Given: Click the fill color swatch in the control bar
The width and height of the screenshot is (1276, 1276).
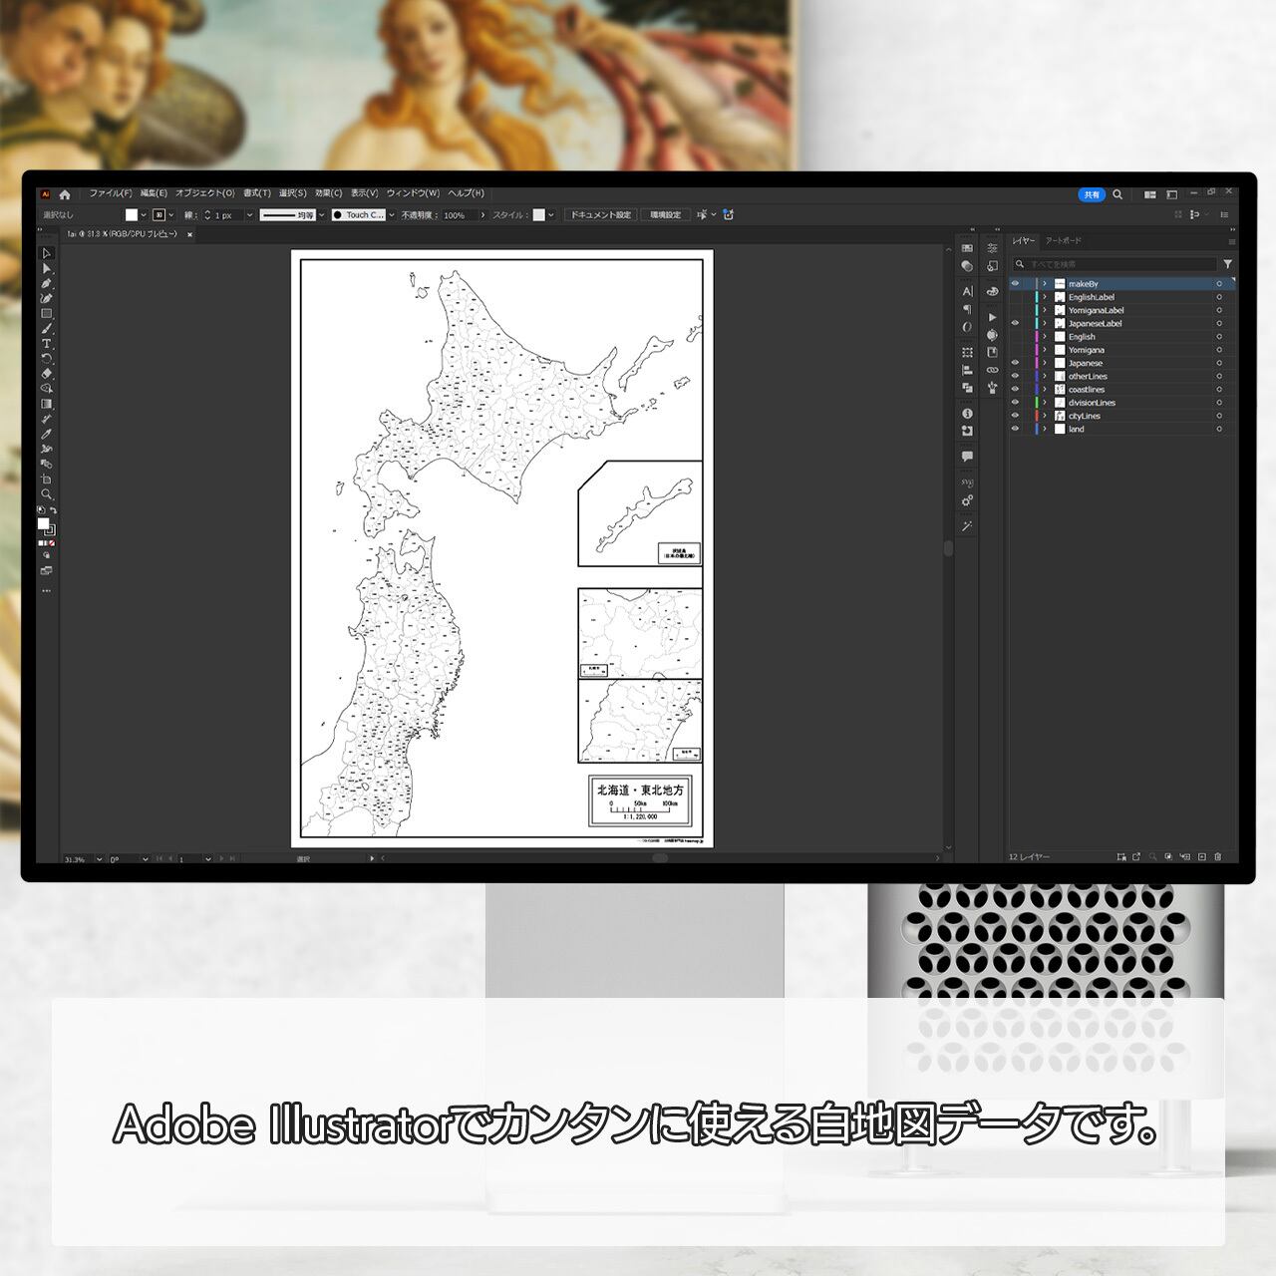Looking at the screenshot, I should (131, 215).
